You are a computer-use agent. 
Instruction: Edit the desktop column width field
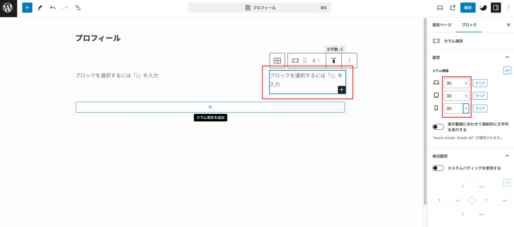[453, 83]
